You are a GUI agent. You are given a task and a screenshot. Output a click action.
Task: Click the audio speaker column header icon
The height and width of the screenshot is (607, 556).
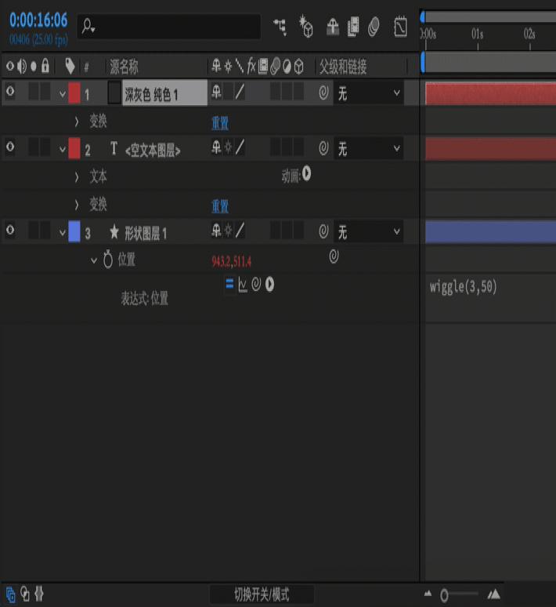pyautogui.click(x=22, y=67)
